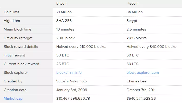Open the block-explorer.com link

(142, 72)
